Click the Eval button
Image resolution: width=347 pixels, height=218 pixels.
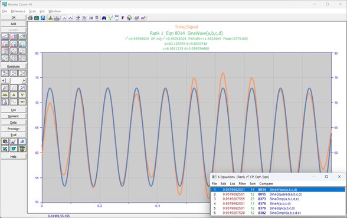pos(14,135)
